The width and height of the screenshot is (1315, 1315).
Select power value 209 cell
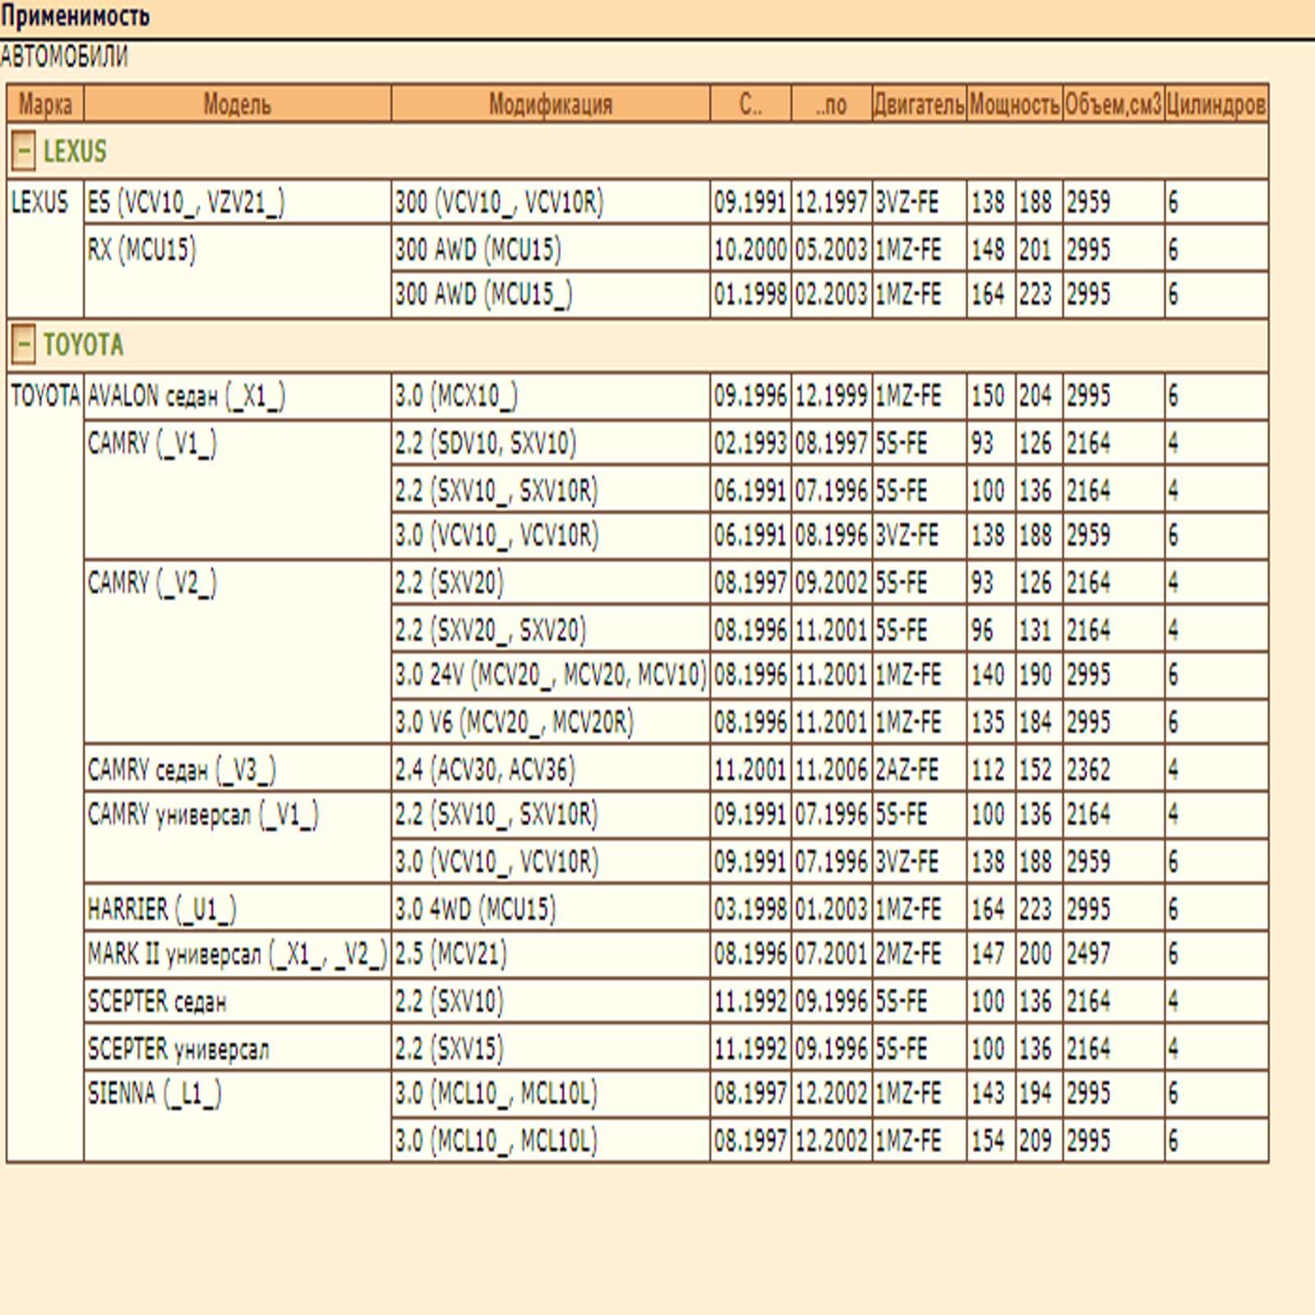pos(1039,1141)
